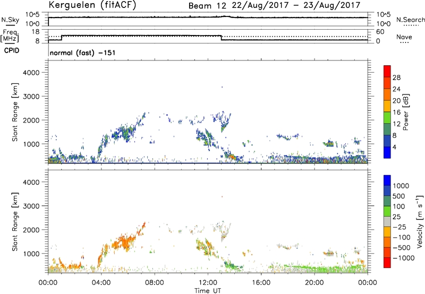Screen dimensions: 425x294
Task: Click the green velocity band near 20:00
Action: pyautogui.click(x=324, y=269)
